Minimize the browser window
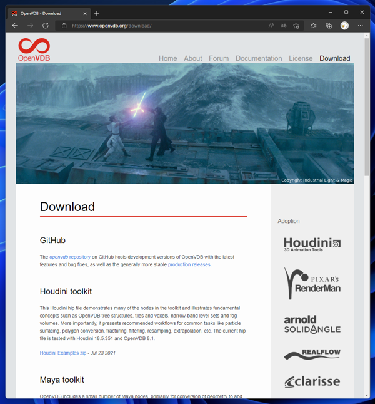 331,12
